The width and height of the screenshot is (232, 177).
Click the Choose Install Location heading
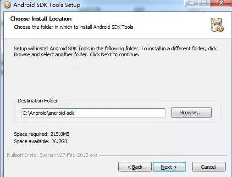pos(41,19)
